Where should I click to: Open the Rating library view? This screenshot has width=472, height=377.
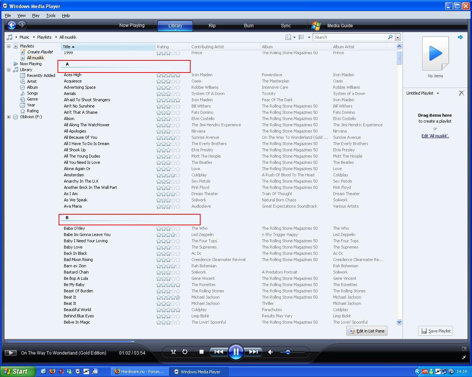(x=32, y=111)
